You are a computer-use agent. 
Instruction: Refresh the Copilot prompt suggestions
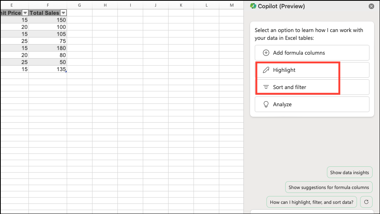[366, 202]
